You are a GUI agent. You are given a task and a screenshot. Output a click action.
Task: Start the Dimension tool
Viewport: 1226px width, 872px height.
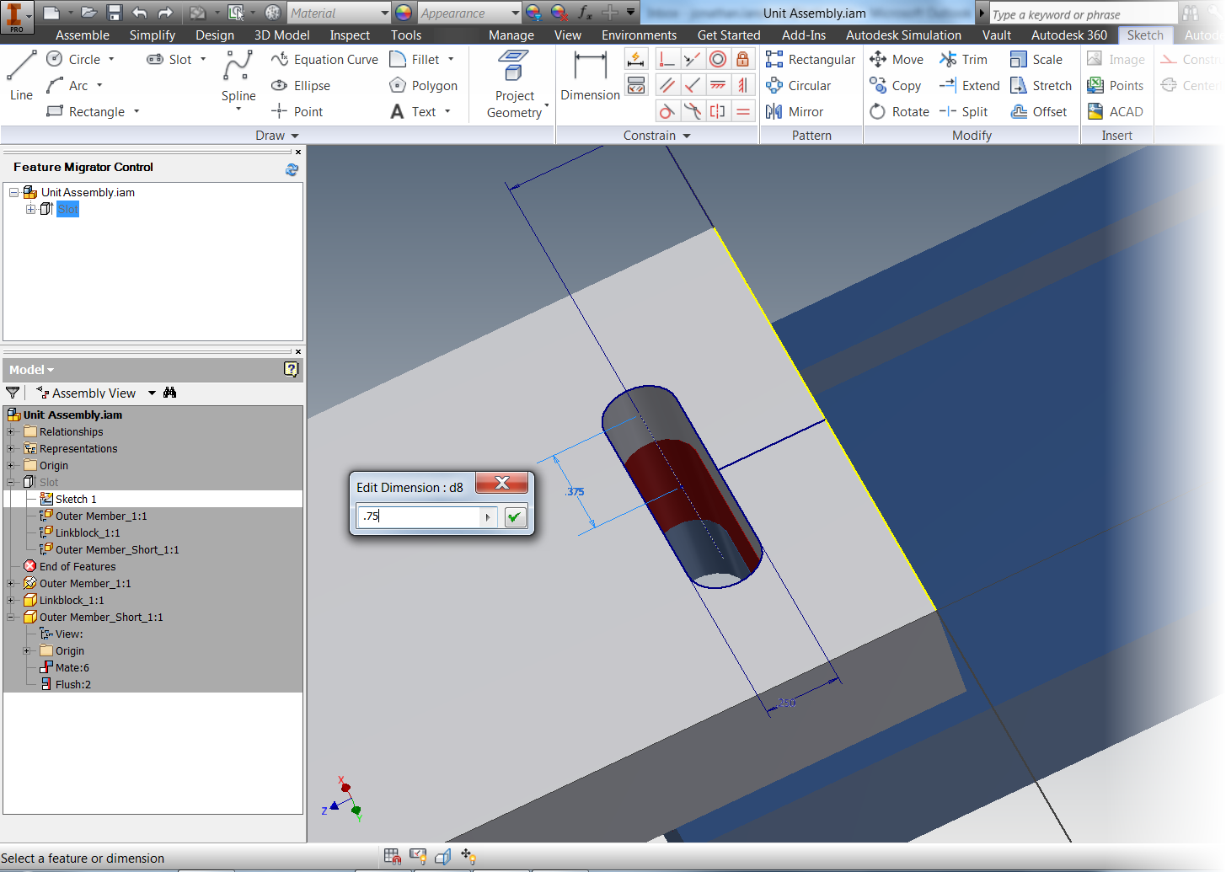590,76
